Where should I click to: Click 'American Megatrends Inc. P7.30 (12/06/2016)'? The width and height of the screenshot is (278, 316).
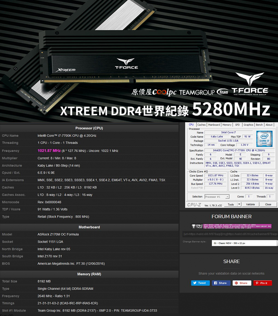pyautogui.click(x=71, y=264)
